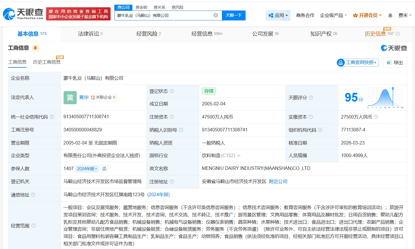Click help icon next to 天眼评分

click(311, 97)
